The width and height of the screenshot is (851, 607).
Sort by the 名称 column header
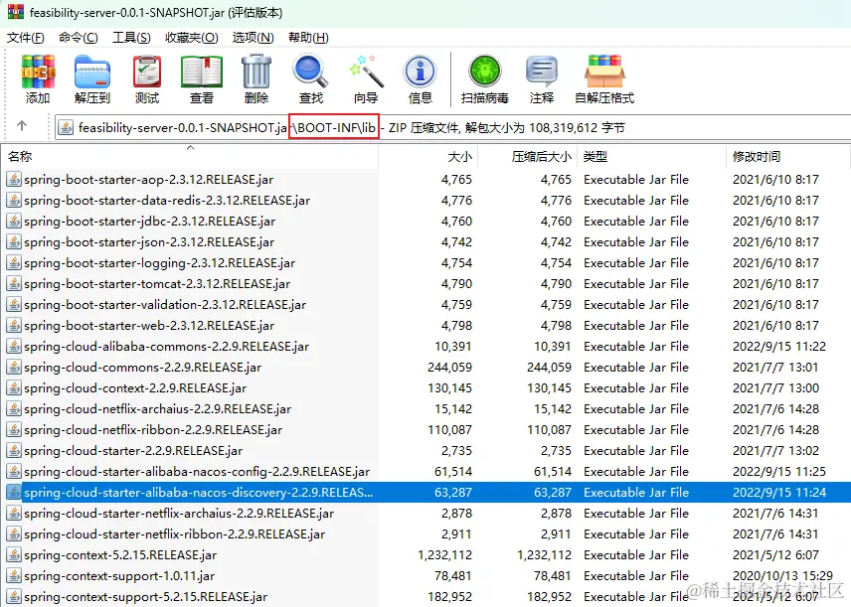(x=190, y=157)
